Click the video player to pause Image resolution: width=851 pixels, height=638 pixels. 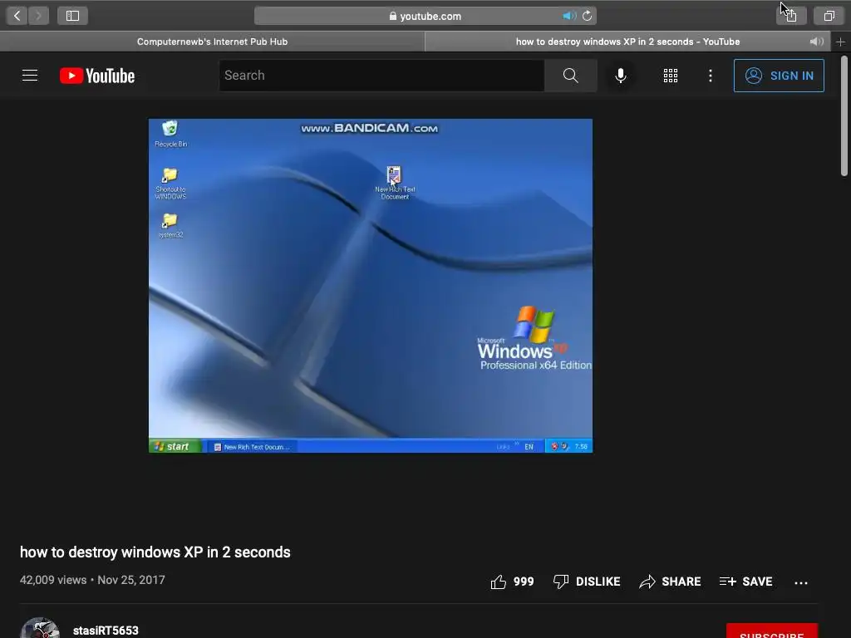[371, 286]
